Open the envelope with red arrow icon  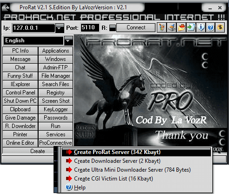coord(182,28)
